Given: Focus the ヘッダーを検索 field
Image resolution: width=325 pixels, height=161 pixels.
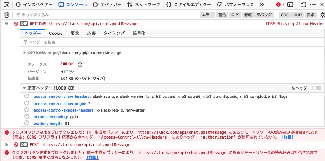Looking at the screenshot, I should 172,42.
